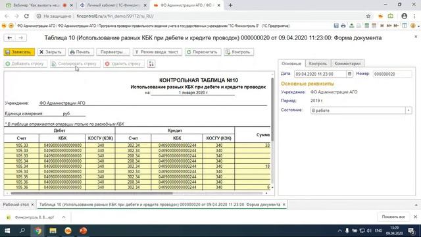421x237 pixels.
Task: Go back with the 1C left arrow
Action: point(10,38)
